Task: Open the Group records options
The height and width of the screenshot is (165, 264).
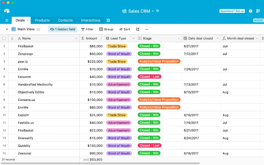Action: (106, 29)
